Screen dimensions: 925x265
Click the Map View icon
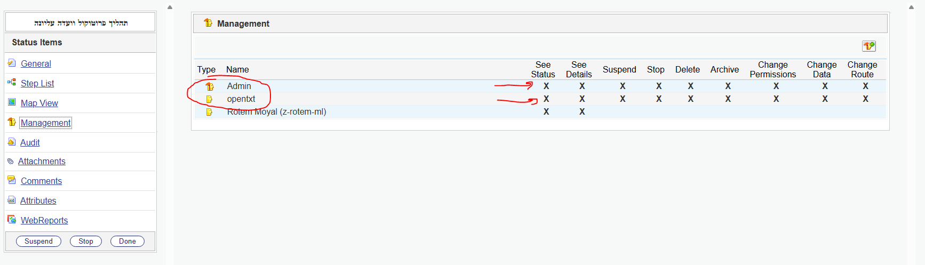[12, 102]
